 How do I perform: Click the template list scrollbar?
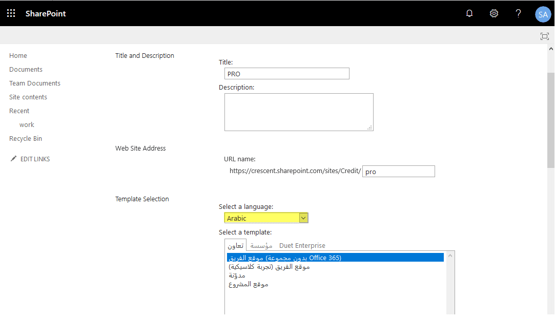(450, 282)
